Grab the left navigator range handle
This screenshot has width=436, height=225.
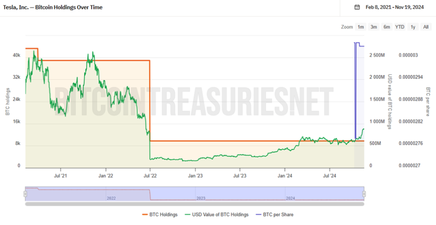coord(25,194)
